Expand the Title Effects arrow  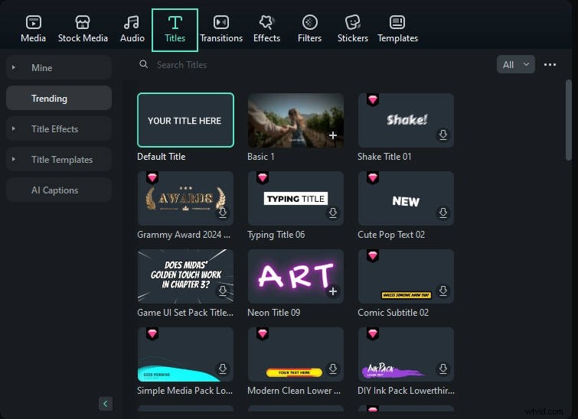click(14, 128)
